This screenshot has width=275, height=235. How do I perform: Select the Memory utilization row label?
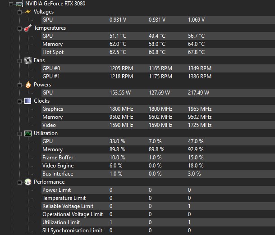[52, 149]
